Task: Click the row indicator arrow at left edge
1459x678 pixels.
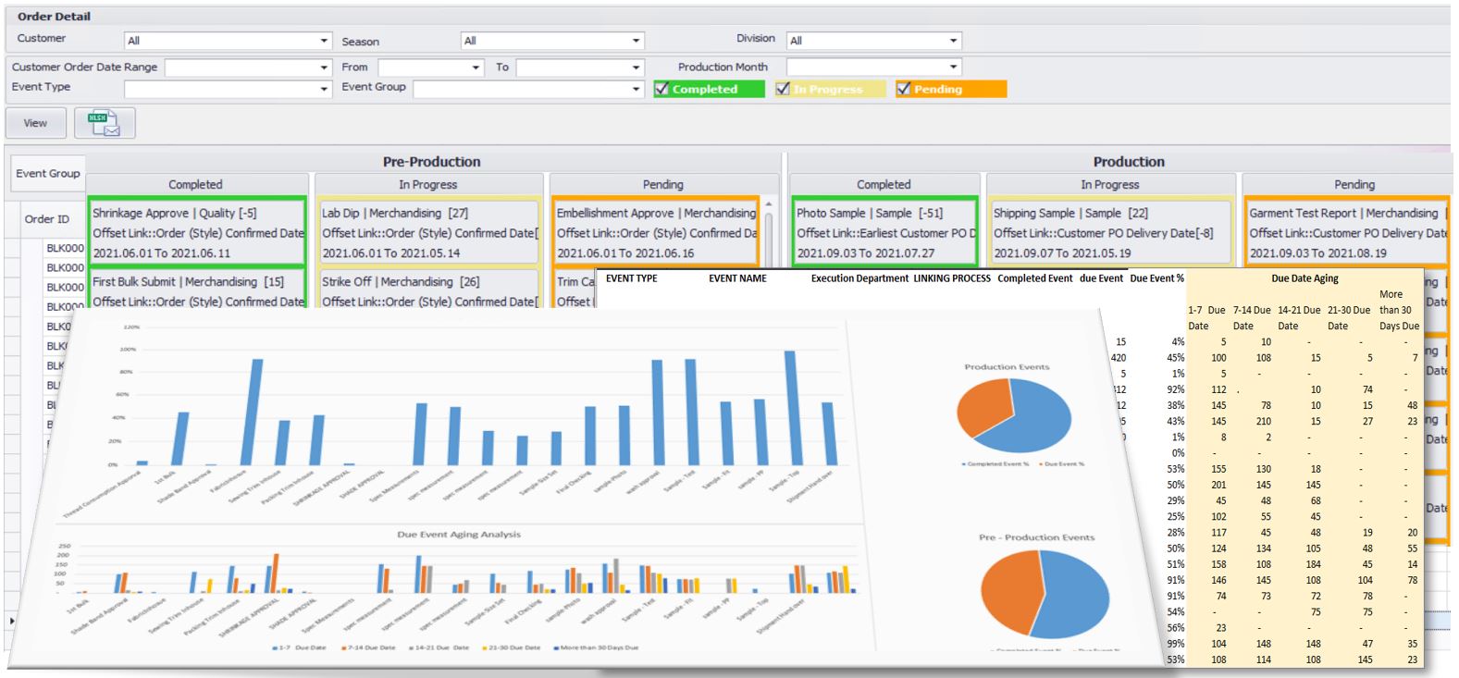Action: pyautogui.click(x=11, y=621)
